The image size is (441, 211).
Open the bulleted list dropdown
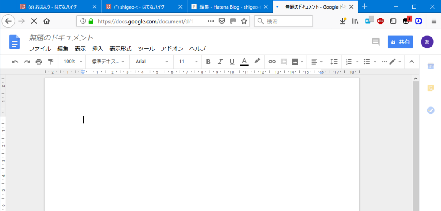370,62
